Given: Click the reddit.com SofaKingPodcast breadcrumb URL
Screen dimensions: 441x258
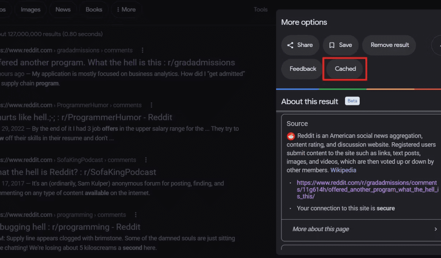Looking at the screenshot, I should pos(68,160).
